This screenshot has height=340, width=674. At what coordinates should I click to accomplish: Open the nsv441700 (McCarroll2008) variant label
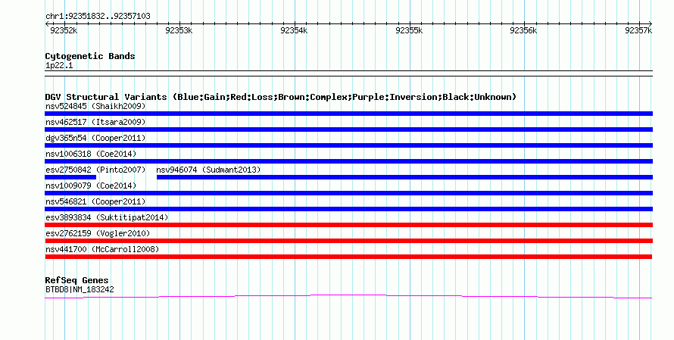pos(102,249)
